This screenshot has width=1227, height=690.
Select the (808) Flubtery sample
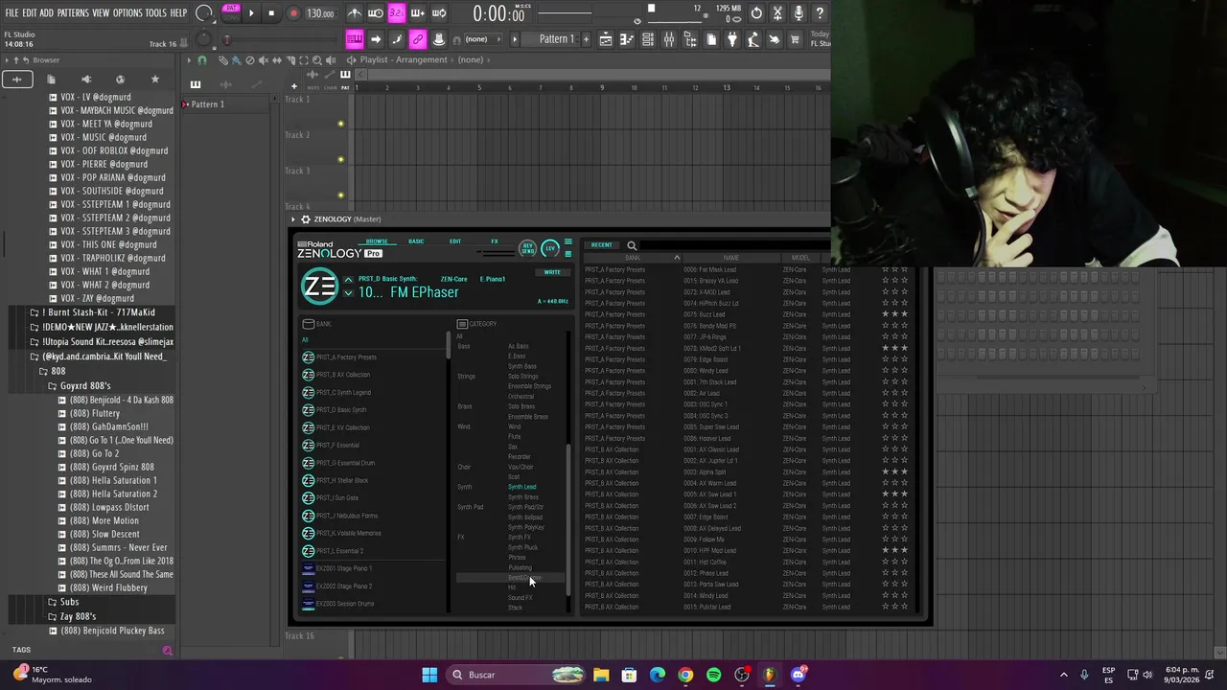pos(94,413)
